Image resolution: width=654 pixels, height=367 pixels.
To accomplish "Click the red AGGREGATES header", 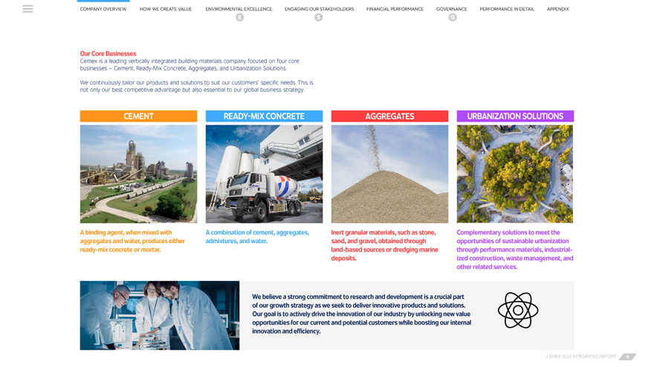I will 389,116.
